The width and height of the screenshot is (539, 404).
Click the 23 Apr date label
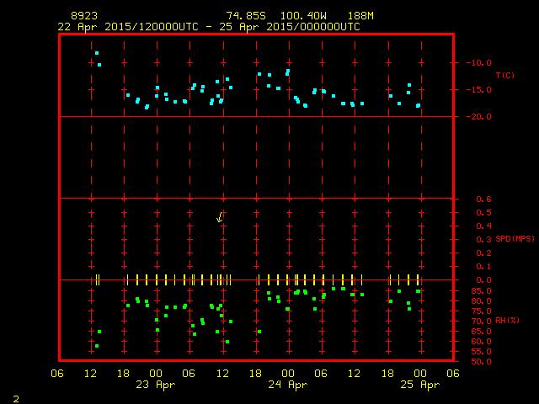click(x=156, y=385)
